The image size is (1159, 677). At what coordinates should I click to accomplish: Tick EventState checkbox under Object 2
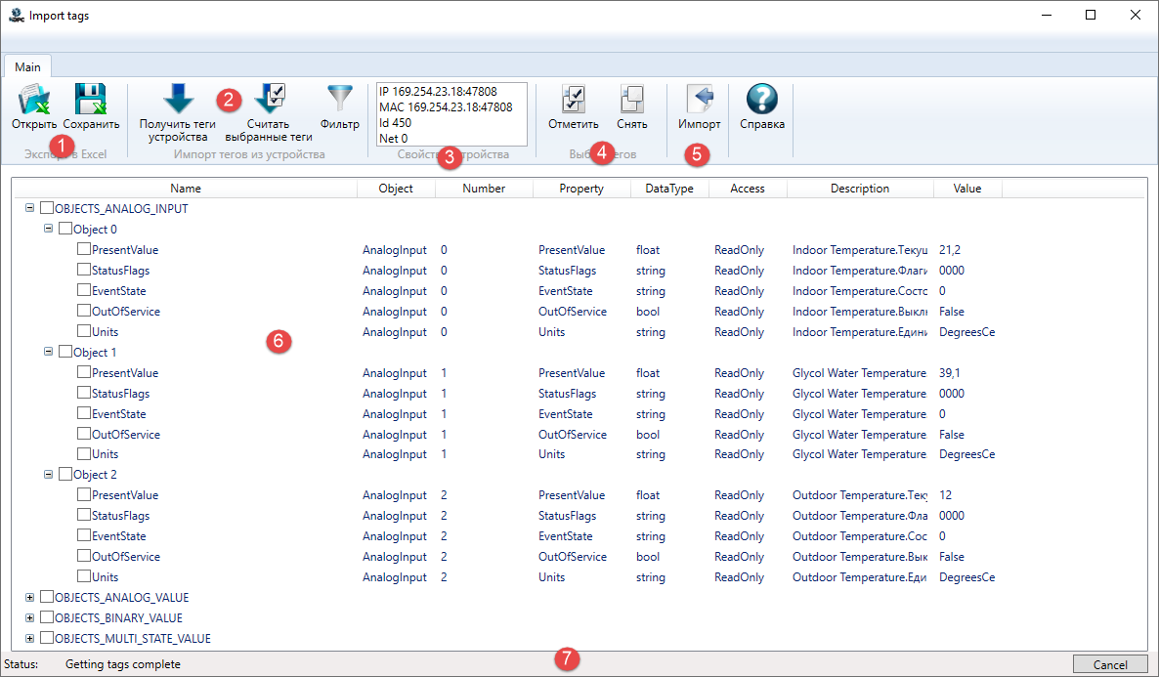tap(83, 535)
